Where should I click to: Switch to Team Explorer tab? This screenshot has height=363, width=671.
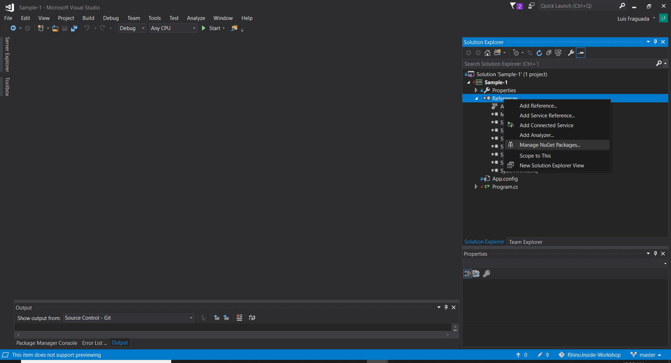click(526, 242)
